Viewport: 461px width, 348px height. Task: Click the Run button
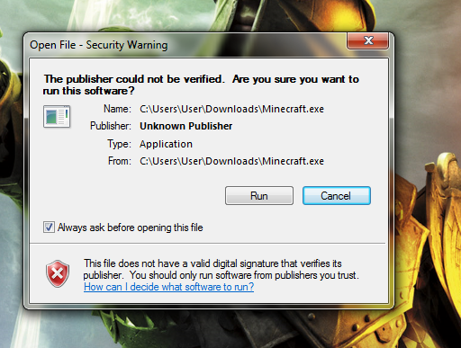[x=259, y=196]
